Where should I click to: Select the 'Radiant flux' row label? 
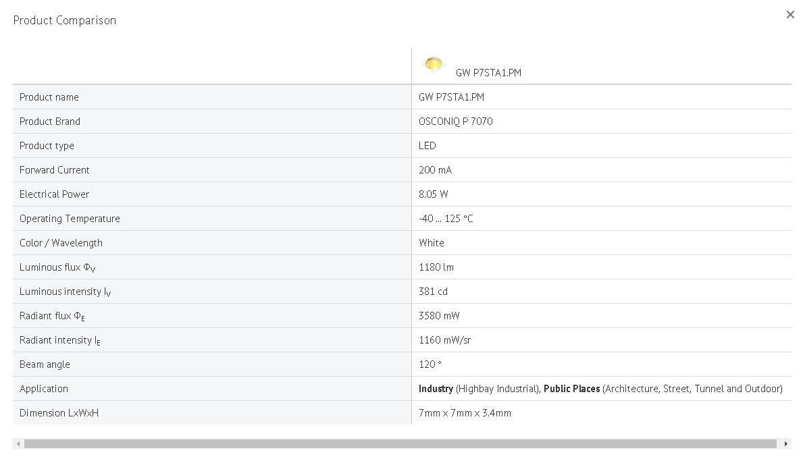pyautogui.click(x=52, y=316)
